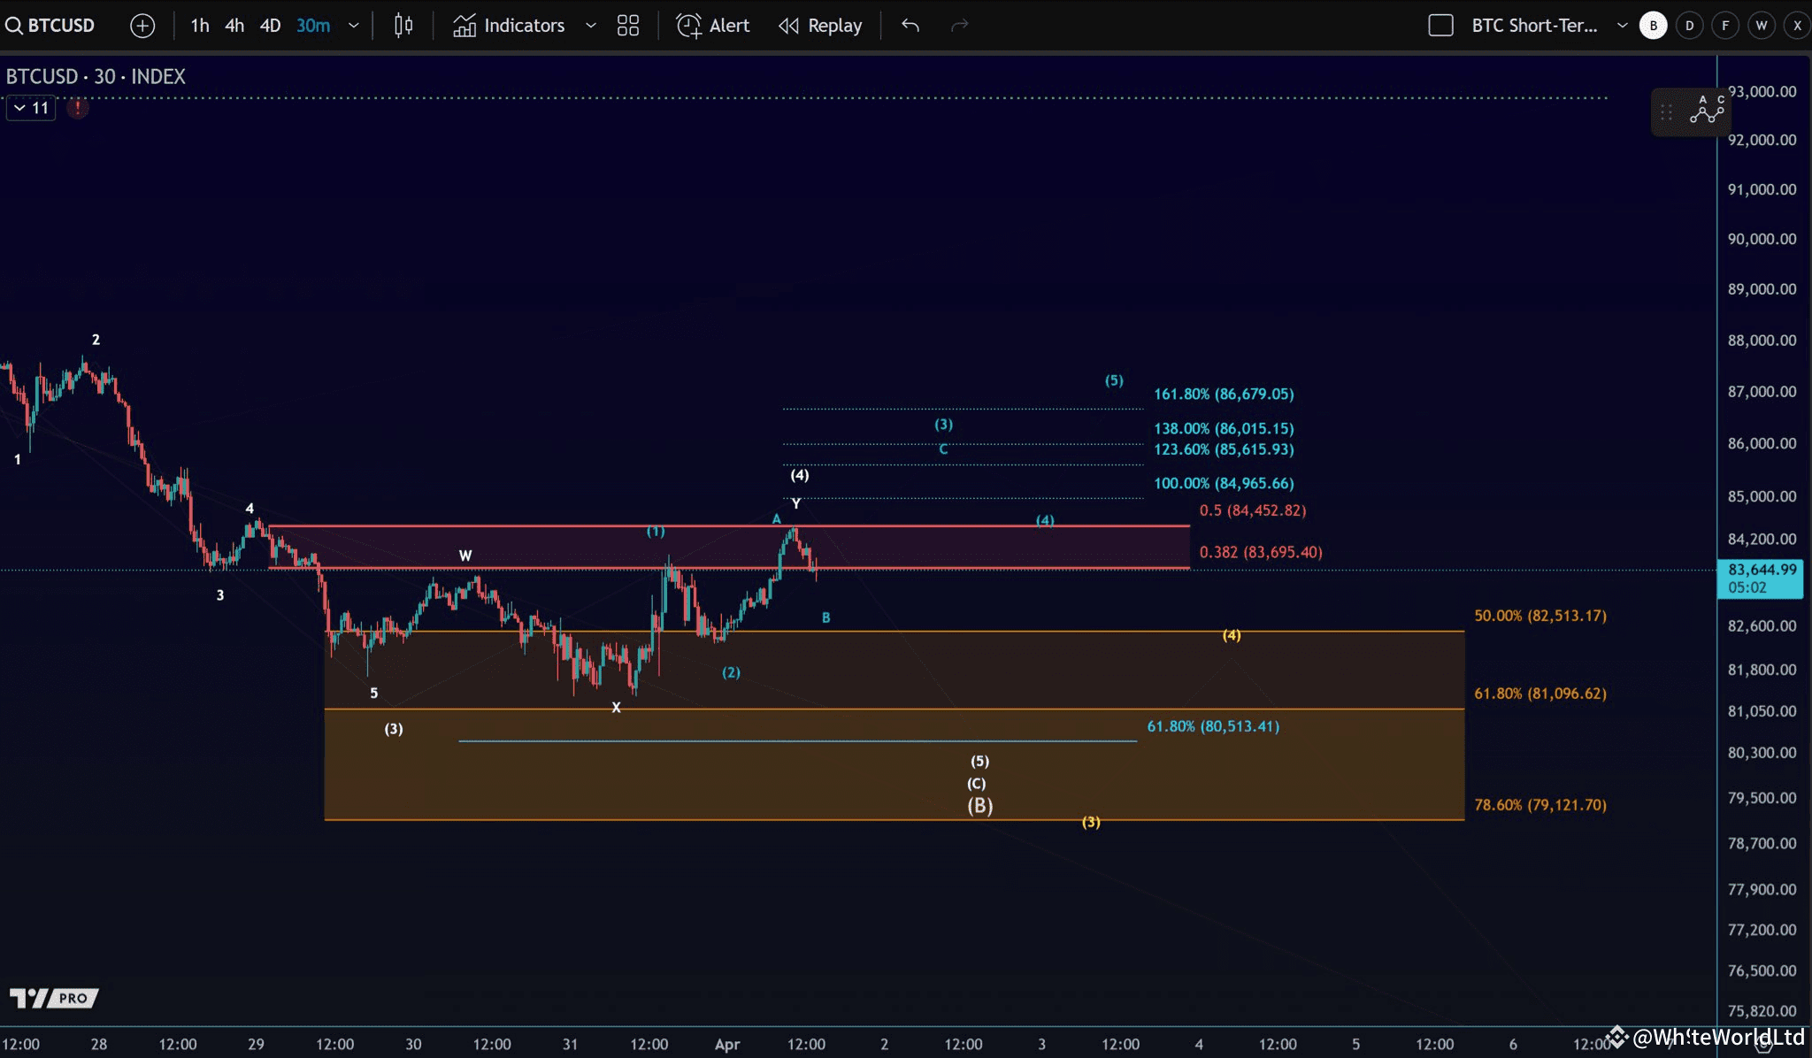Select the (B) wave label on chart

click(x=979, y=806)
